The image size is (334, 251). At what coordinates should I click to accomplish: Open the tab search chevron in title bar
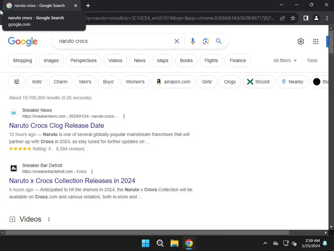(281, 5)
